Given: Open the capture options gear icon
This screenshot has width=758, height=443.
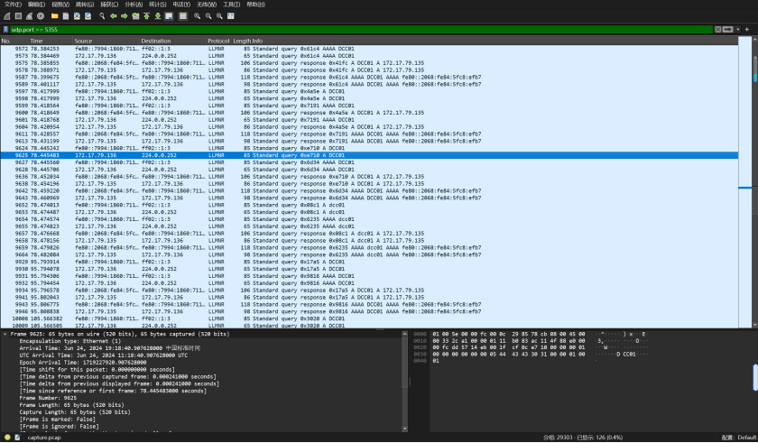Looking at the screenshot, I should point(41,15).
